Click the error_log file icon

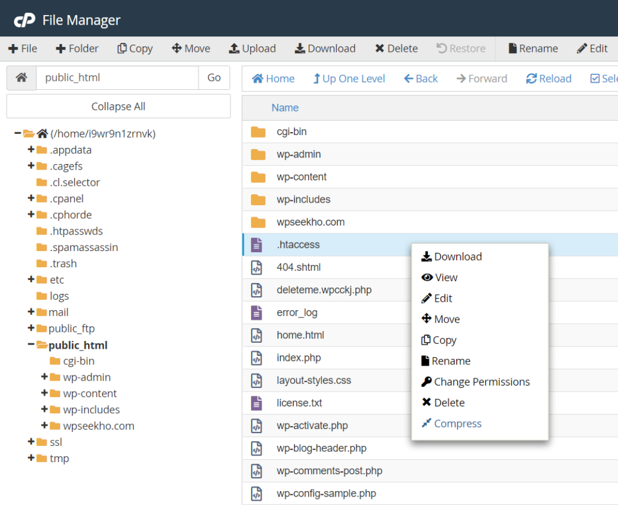point(256,313)
